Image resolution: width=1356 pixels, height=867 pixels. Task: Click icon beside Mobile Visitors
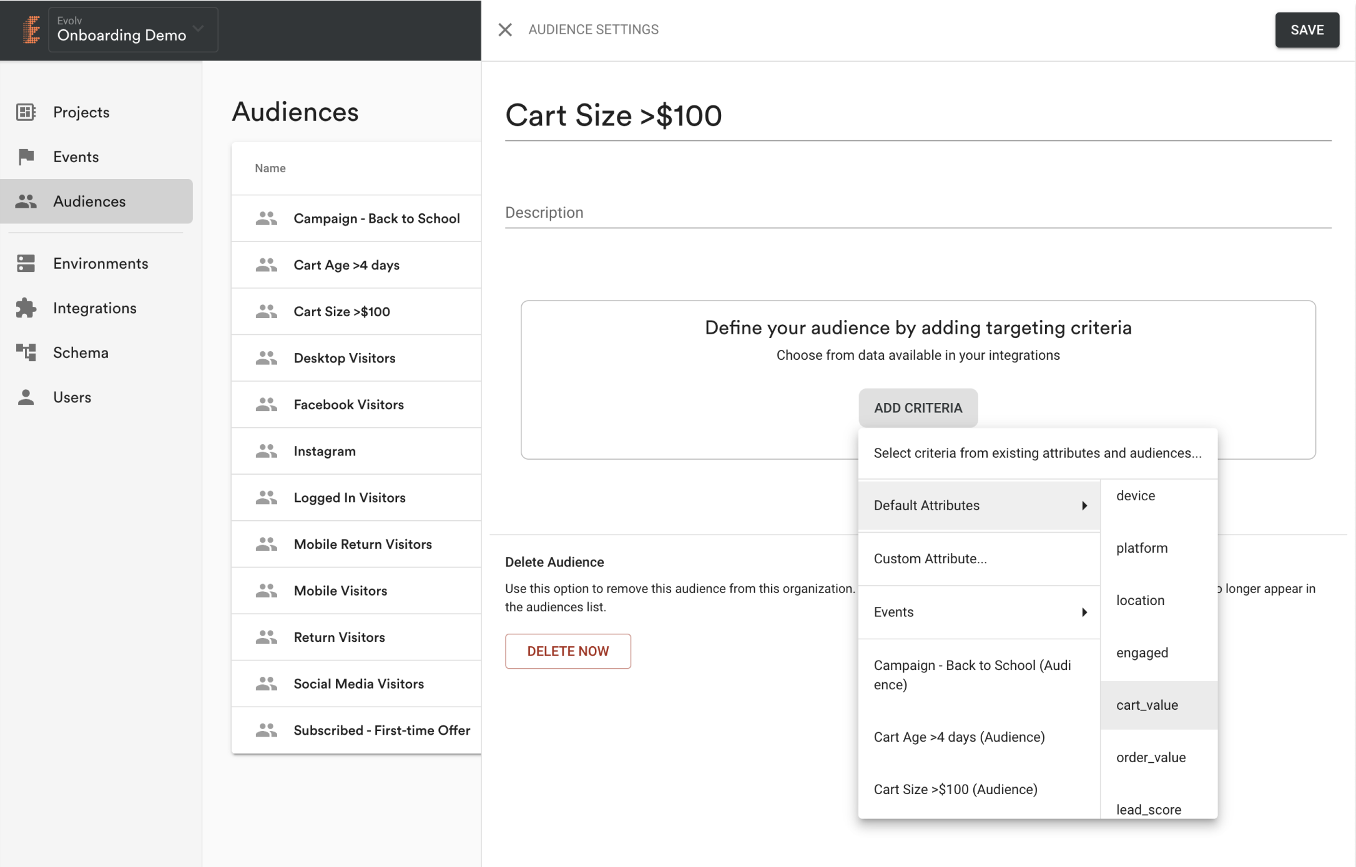point(267,591)
